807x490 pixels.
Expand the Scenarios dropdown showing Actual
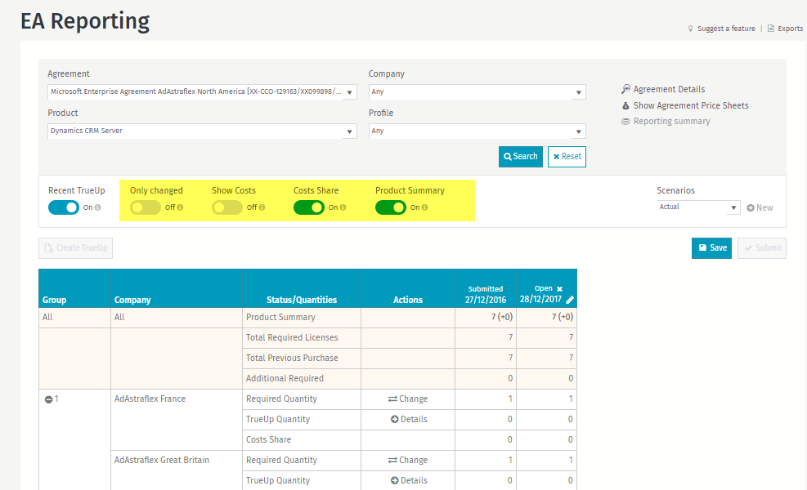698,207
